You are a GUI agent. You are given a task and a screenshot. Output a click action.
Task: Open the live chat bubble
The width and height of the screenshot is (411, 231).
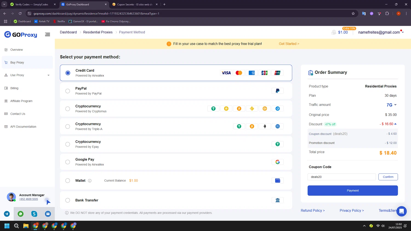(x=402, y=211)
